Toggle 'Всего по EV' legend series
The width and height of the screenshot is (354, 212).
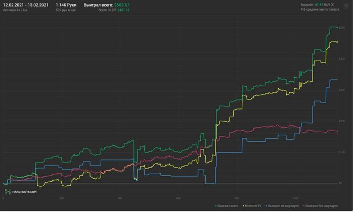[252, 206]
